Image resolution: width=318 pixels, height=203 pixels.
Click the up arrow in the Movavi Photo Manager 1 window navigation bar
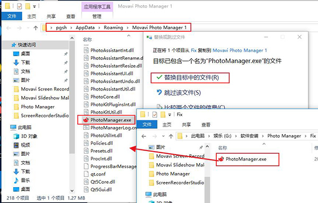click(36, 28)
